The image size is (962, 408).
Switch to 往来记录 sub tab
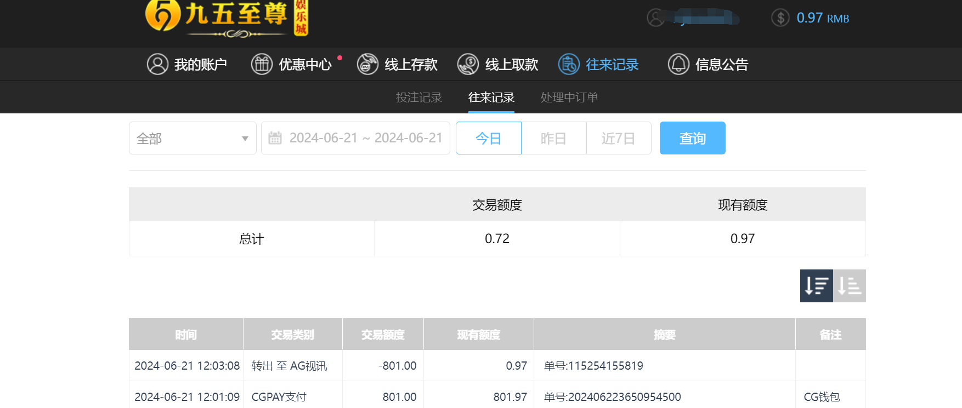click(x=491, y=97)
